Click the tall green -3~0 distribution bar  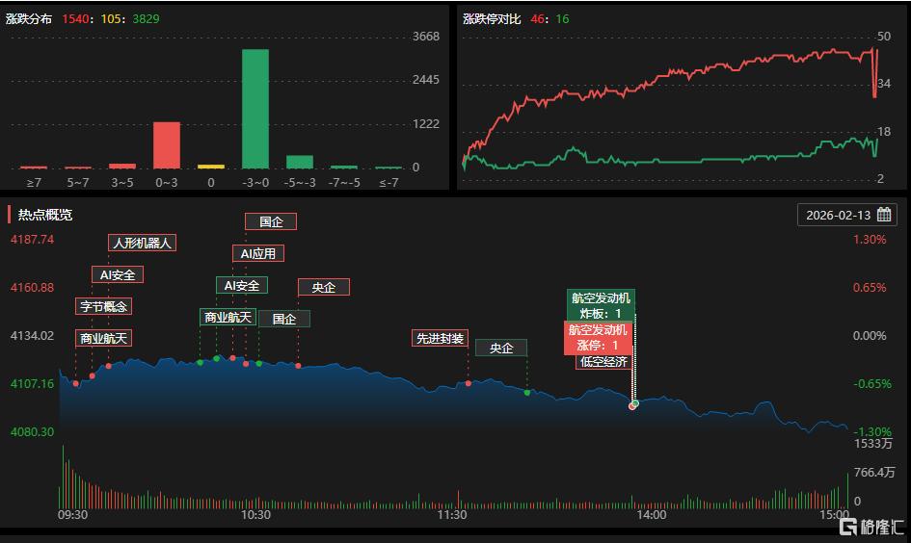pyautogui.click(x=255, y=108)
